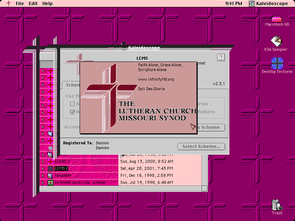Open the Edit menu
This screenshot has height=221, width=295.
[33, 4]
